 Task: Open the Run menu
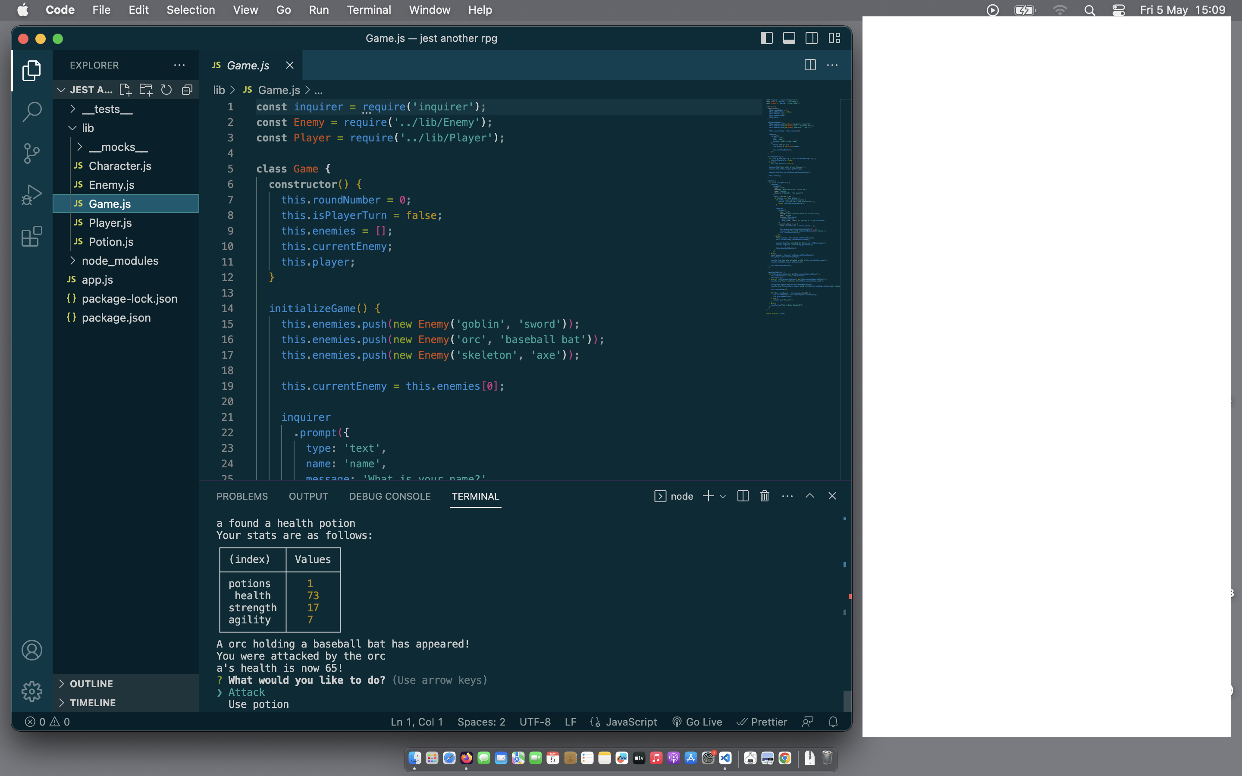click(318, 10)
